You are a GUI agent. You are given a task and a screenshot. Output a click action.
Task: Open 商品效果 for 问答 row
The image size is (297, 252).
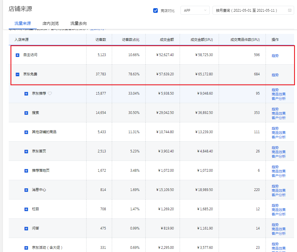click(279, 229)
